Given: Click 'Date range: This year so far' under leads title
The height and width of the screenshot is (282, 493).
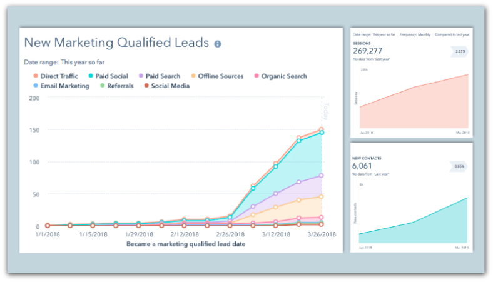Looking at the screenshot, I should (x=64, y=63).
